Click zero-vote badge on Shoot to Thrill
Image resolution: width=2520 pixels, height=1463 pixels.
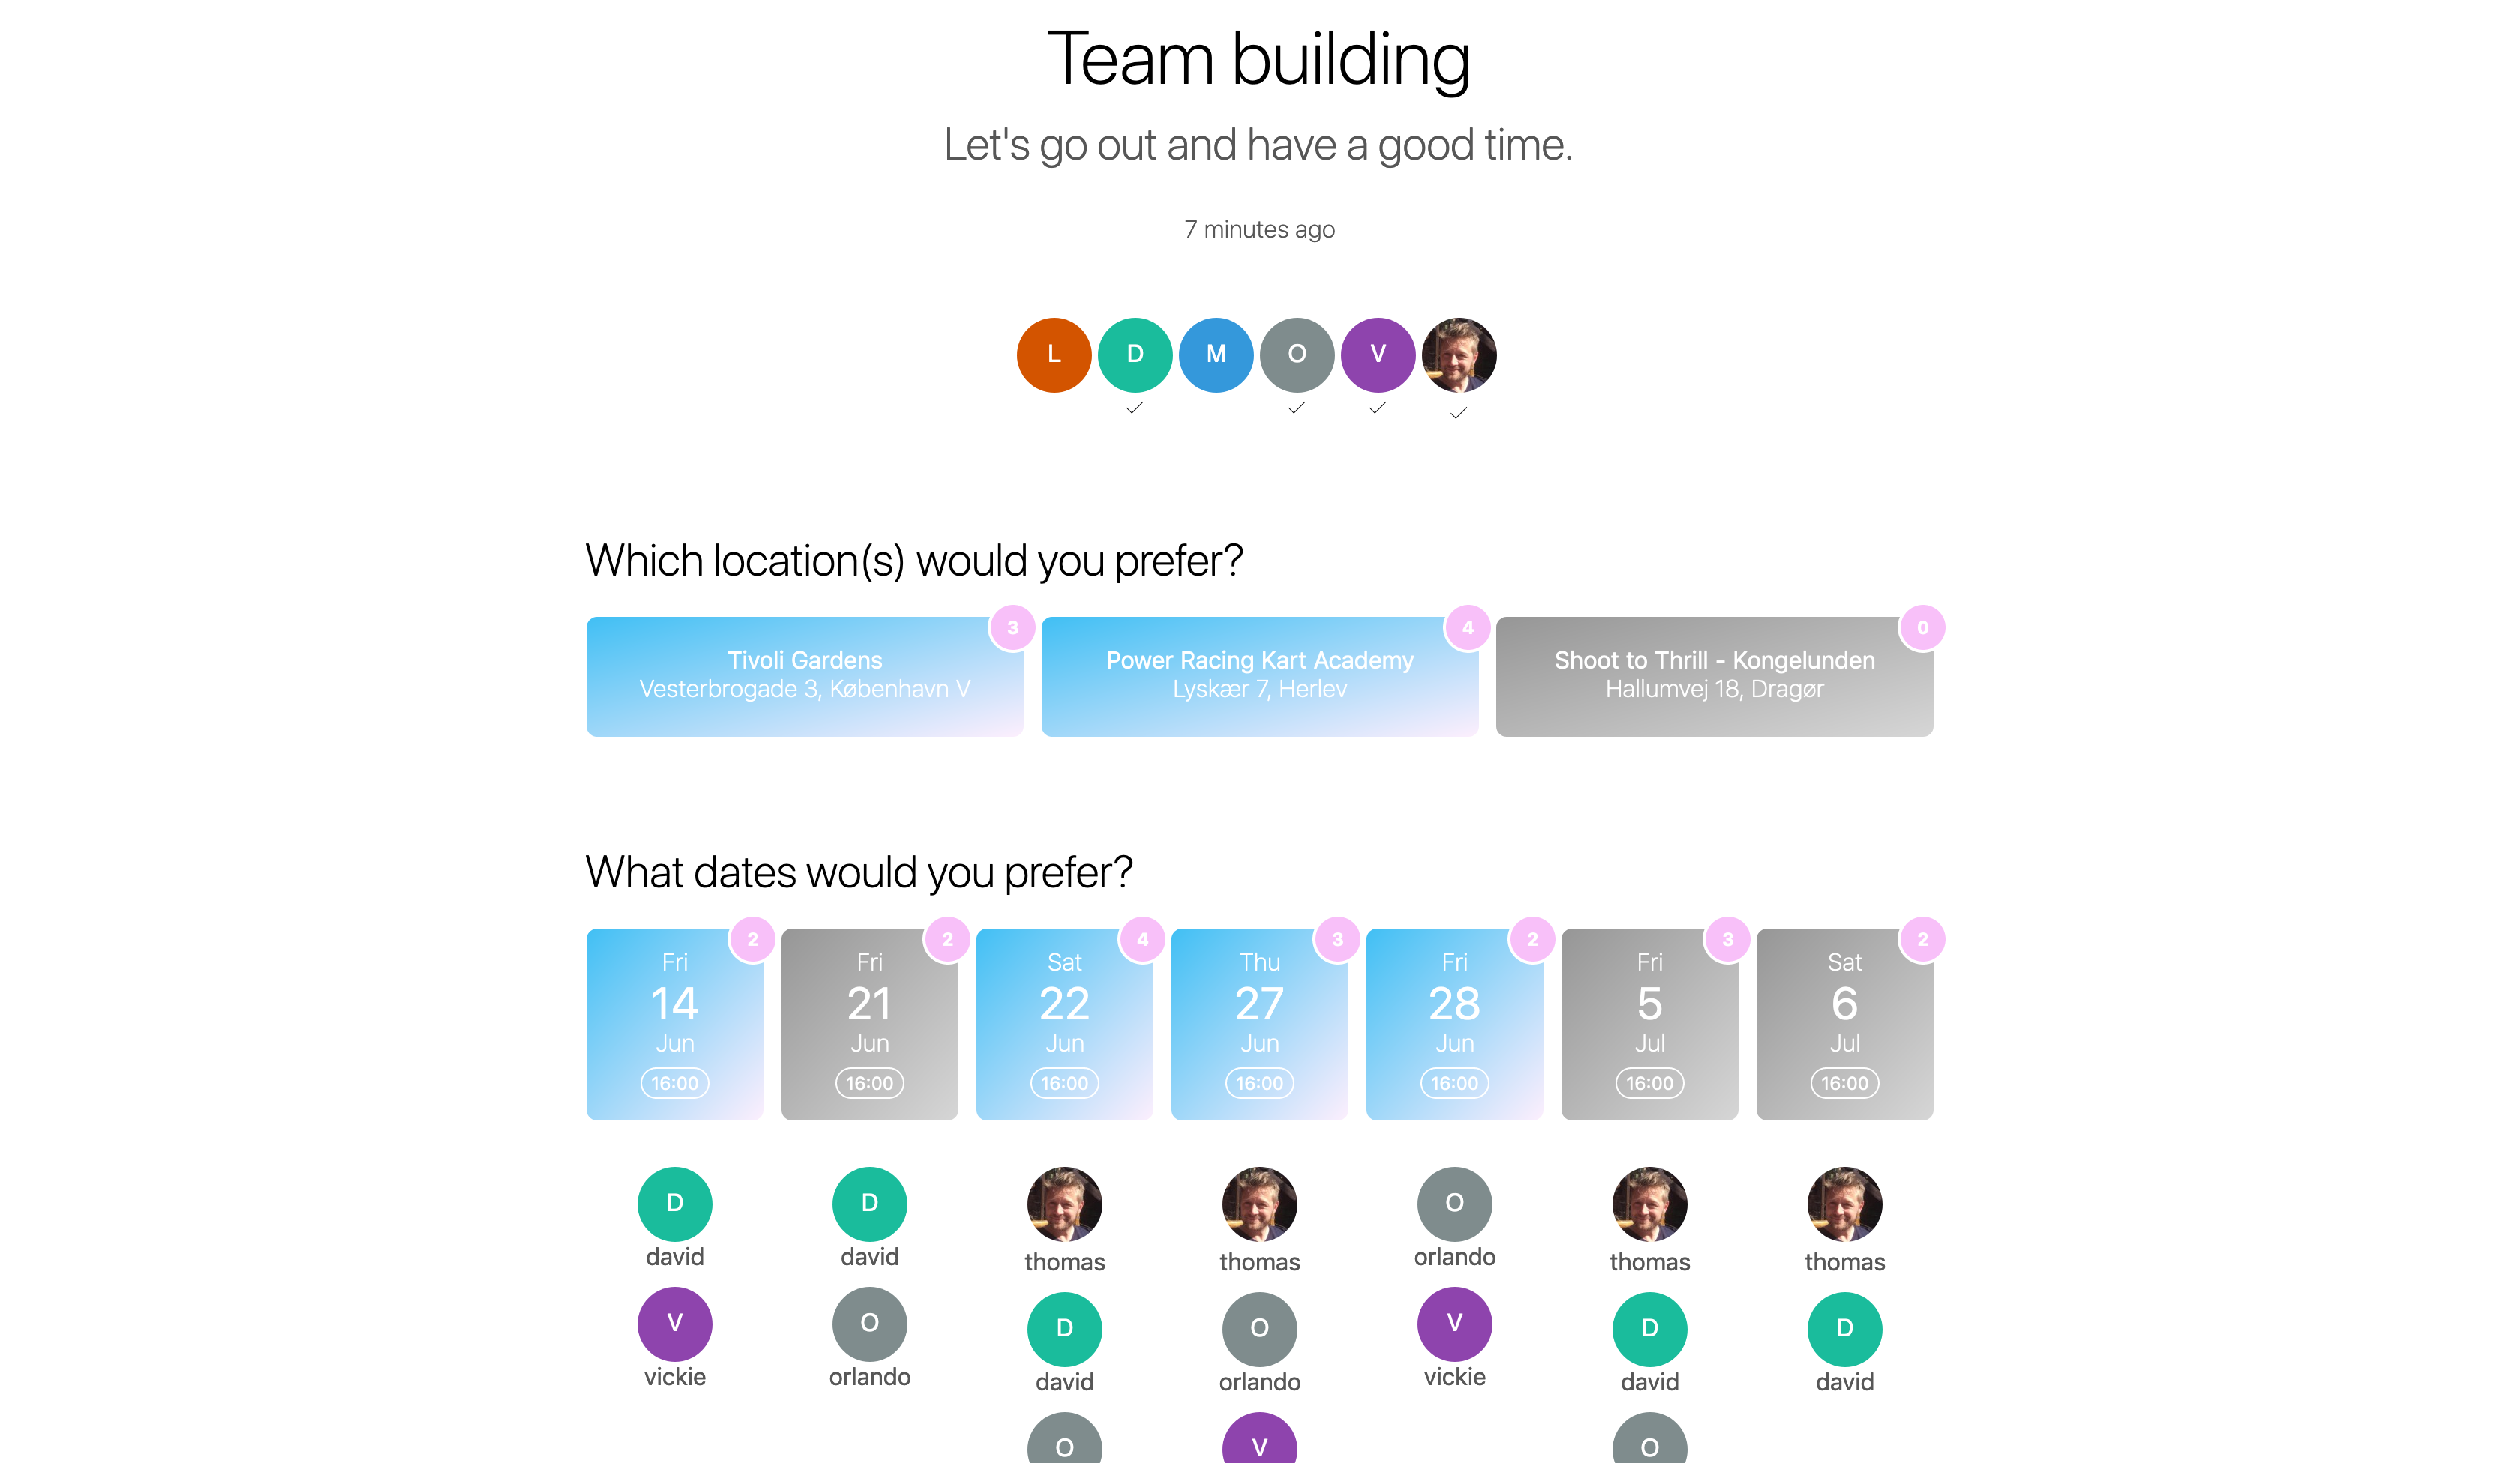pyautogui.click(x=1922, y=627)
